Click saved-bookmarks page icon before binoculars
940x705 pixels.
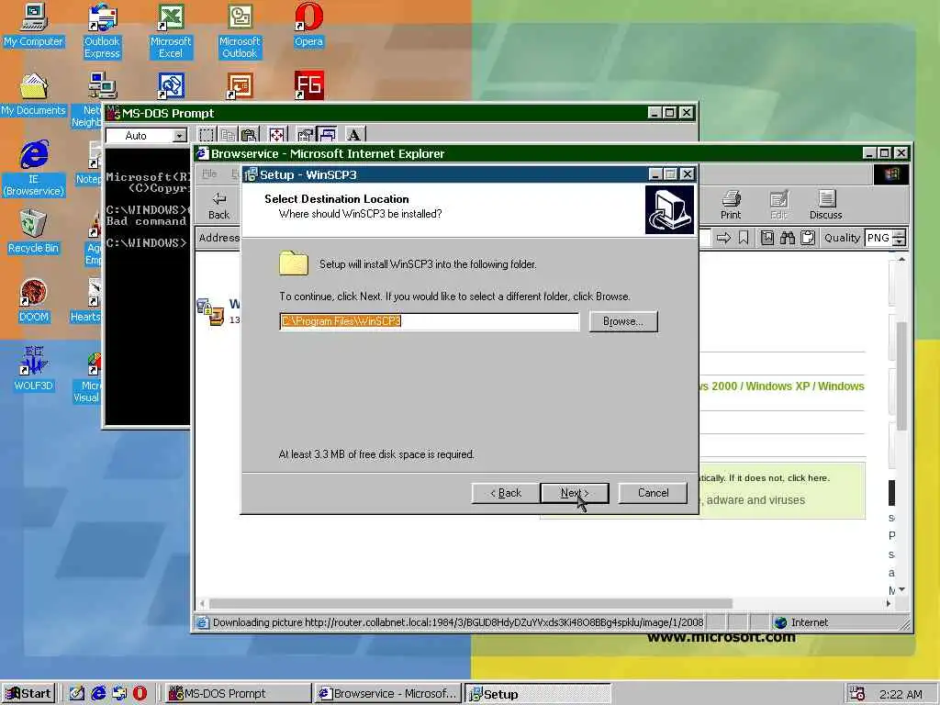[767, 238]
